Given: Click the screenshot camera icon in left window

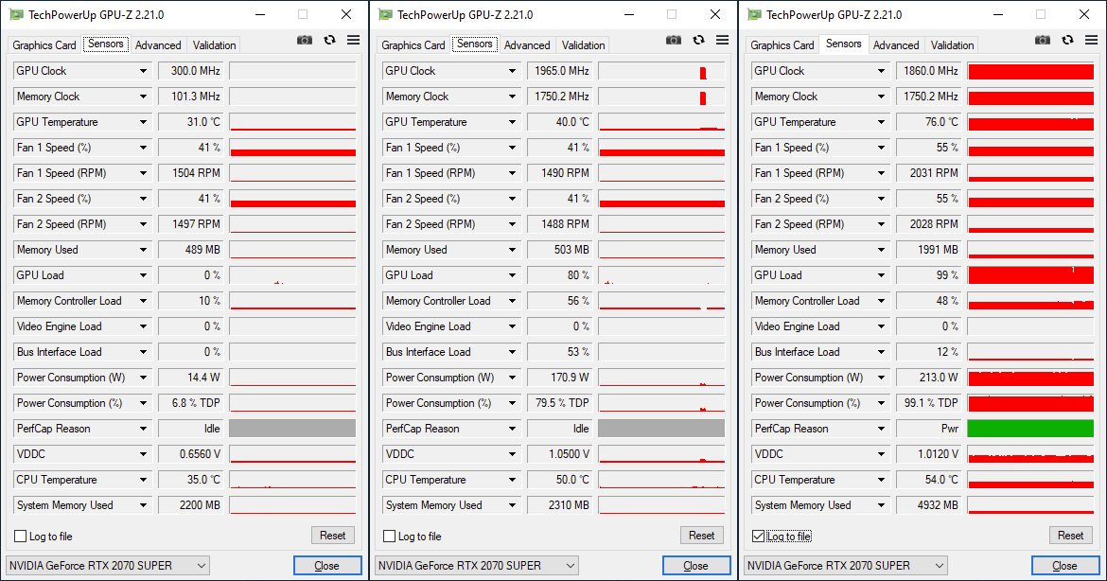Looking at the screenshot, I should (304, 40).
